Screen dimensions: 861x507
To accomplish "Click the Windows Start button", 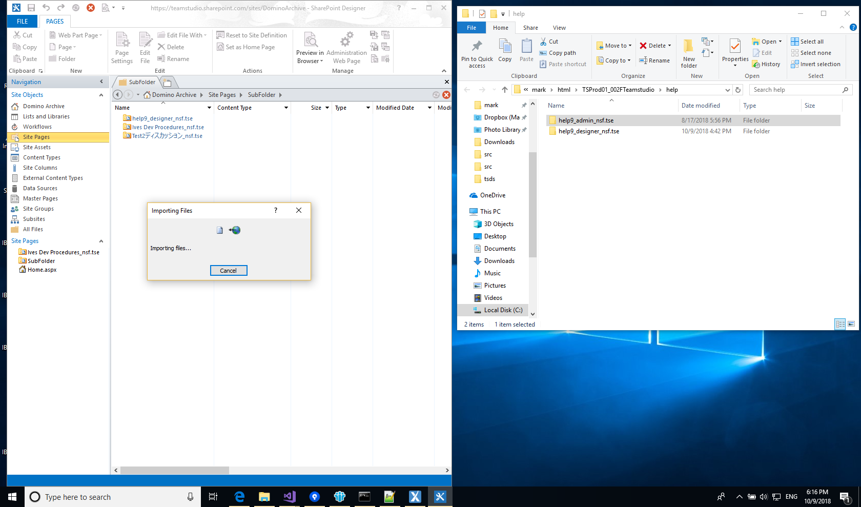I will pos(12,496).
